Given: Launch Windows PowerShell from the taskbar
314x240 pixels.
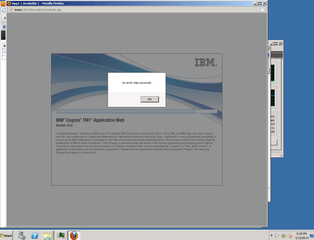Looking at the screenshot, I should [x=35, y=236].
